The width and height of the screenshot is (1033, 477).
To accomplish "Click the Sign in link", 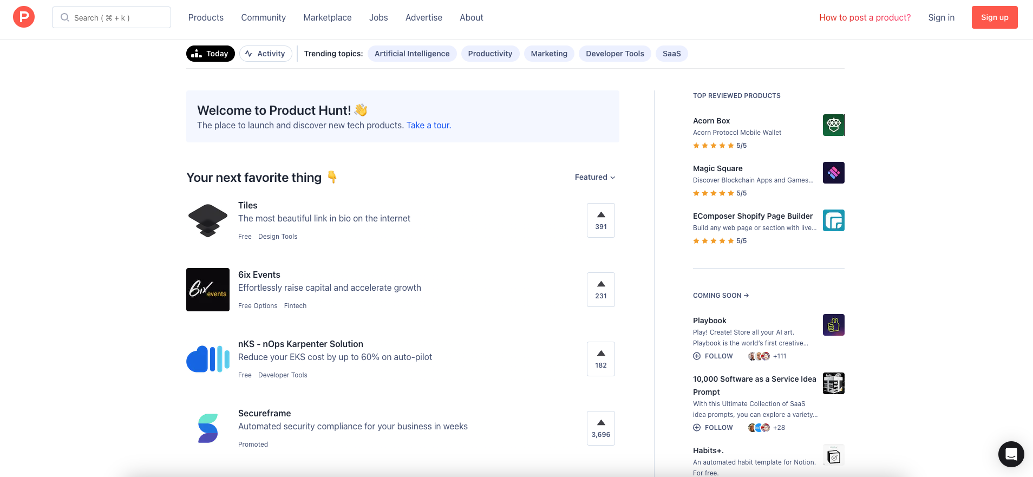I will 942,17.
